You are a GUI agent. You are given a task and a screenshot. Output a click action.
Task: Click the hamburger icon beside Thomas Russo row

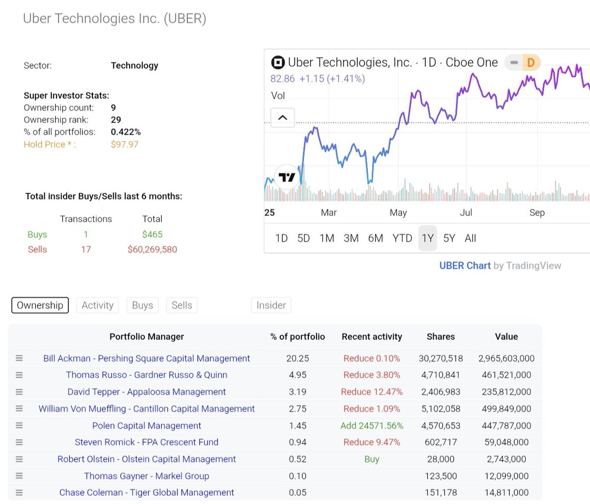tap(19, 375)
